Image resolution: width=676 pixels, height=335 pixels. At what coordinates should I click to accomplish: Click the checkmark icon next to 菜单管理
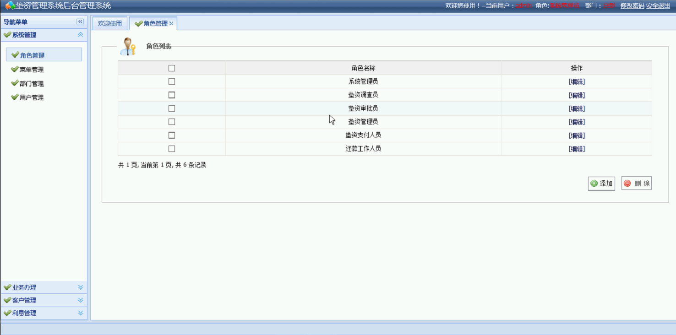click(x=15, y=69)
